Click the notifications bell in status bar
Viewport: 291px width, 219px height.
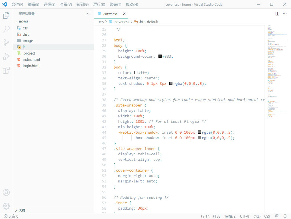click(x=285, y=216)
